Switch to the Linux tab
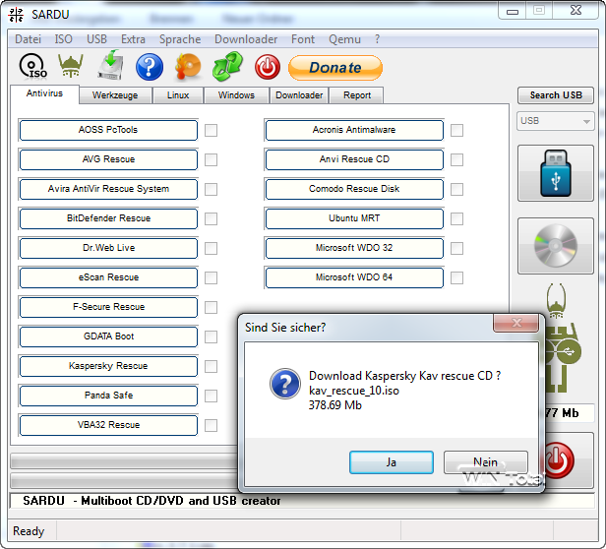Screen dimensions: 606x549 coord(178,95)
